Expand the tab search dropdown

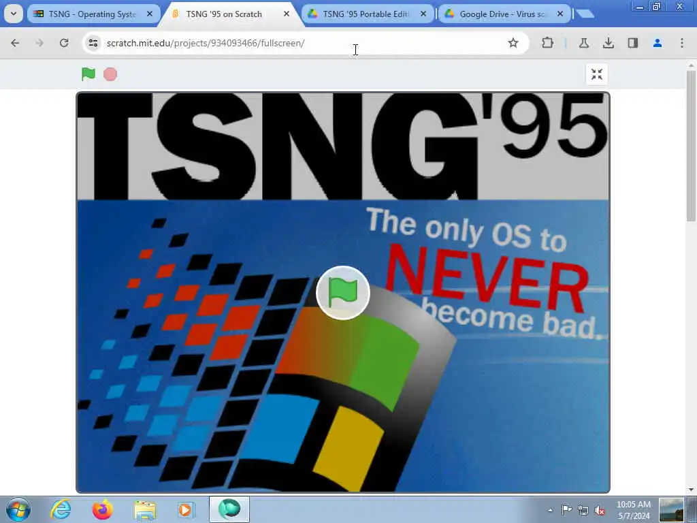pyautogui.click(x=14, y=14)
